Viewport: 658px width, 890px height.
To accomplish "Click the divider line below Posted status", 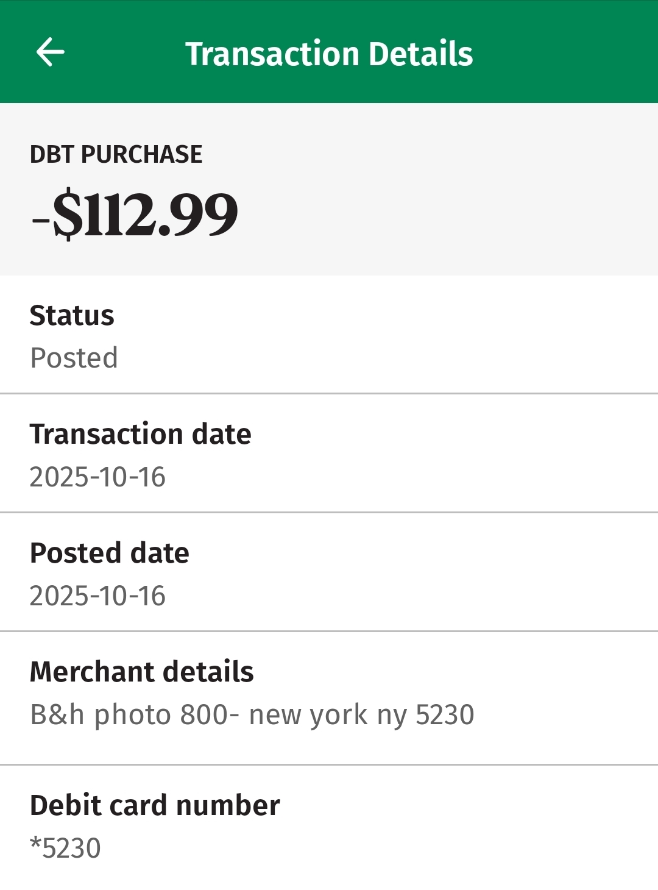I will tap(329, 393).
